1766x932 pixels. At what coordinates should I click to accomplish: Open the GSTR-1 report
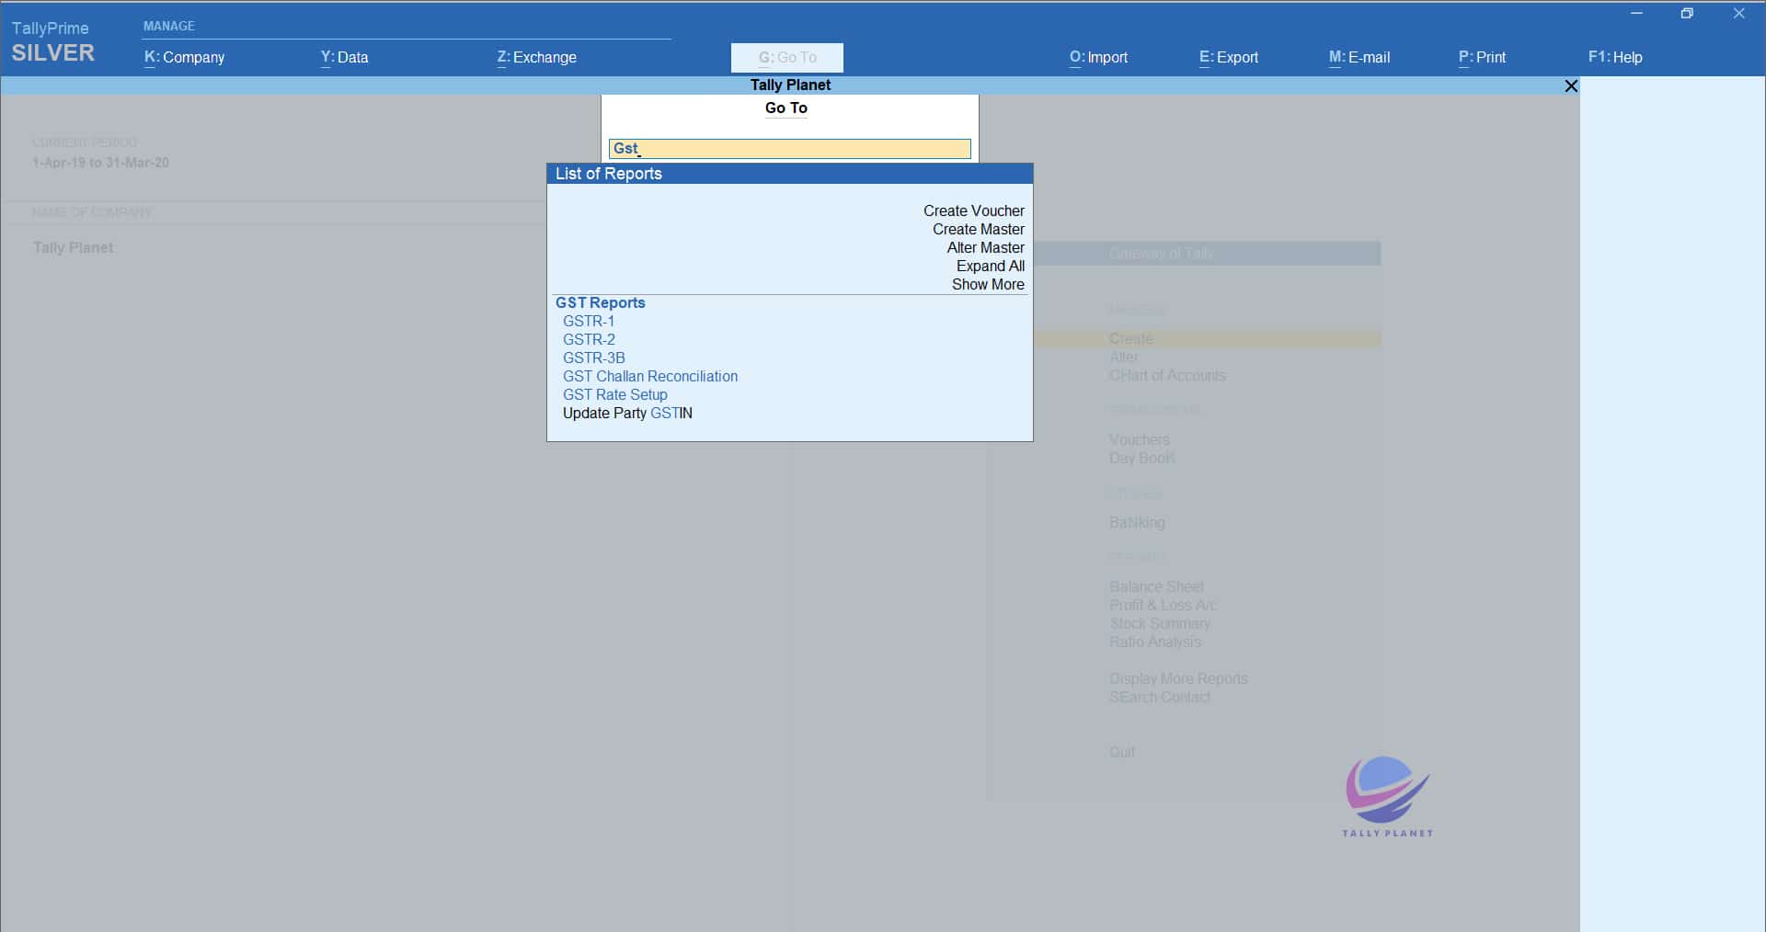tap(589, 321)
